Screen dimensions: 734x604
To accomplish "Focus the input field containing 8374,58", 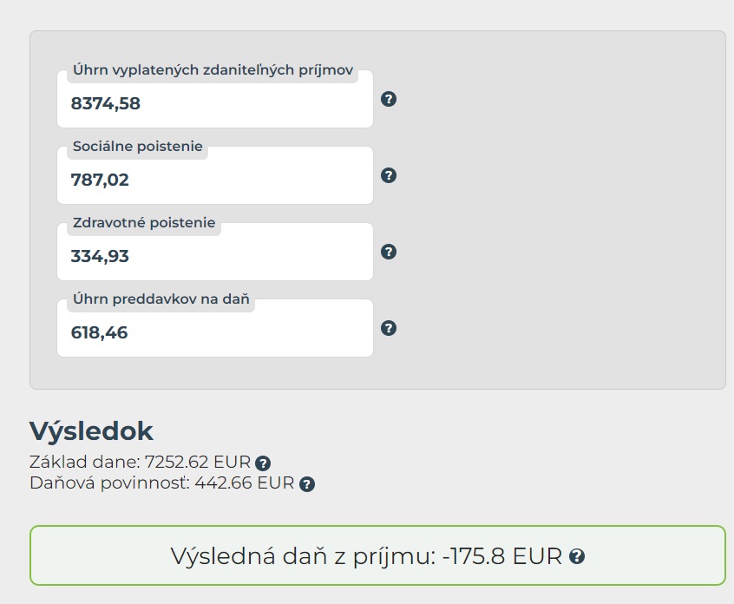I will 214,105.
